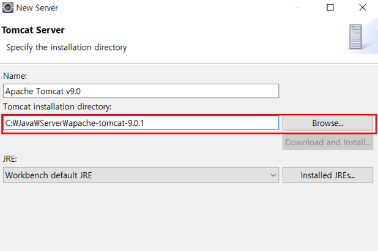Click the 'New Server' window title text
The width and height of the screenshot is (378, 251).
tap(37, 8)
